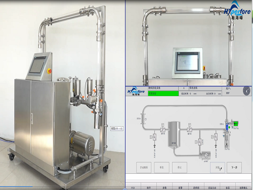Select the blue discharge valve on right pipe

pyautogui.click(x=227, y=126)
